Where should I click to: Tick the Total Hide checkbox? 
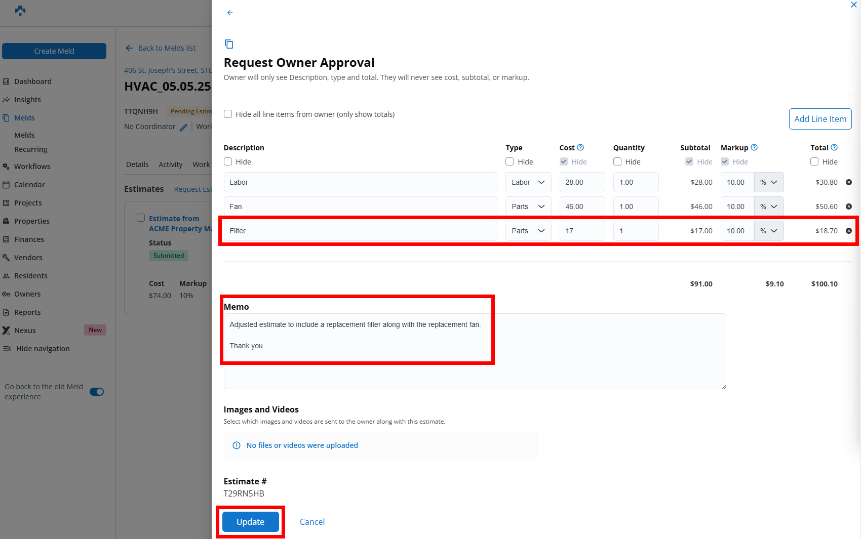tap(814, 162)
